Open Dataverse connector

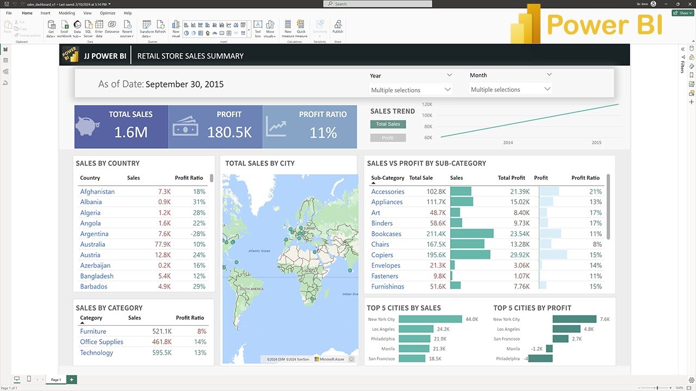[x=112, y=27]
